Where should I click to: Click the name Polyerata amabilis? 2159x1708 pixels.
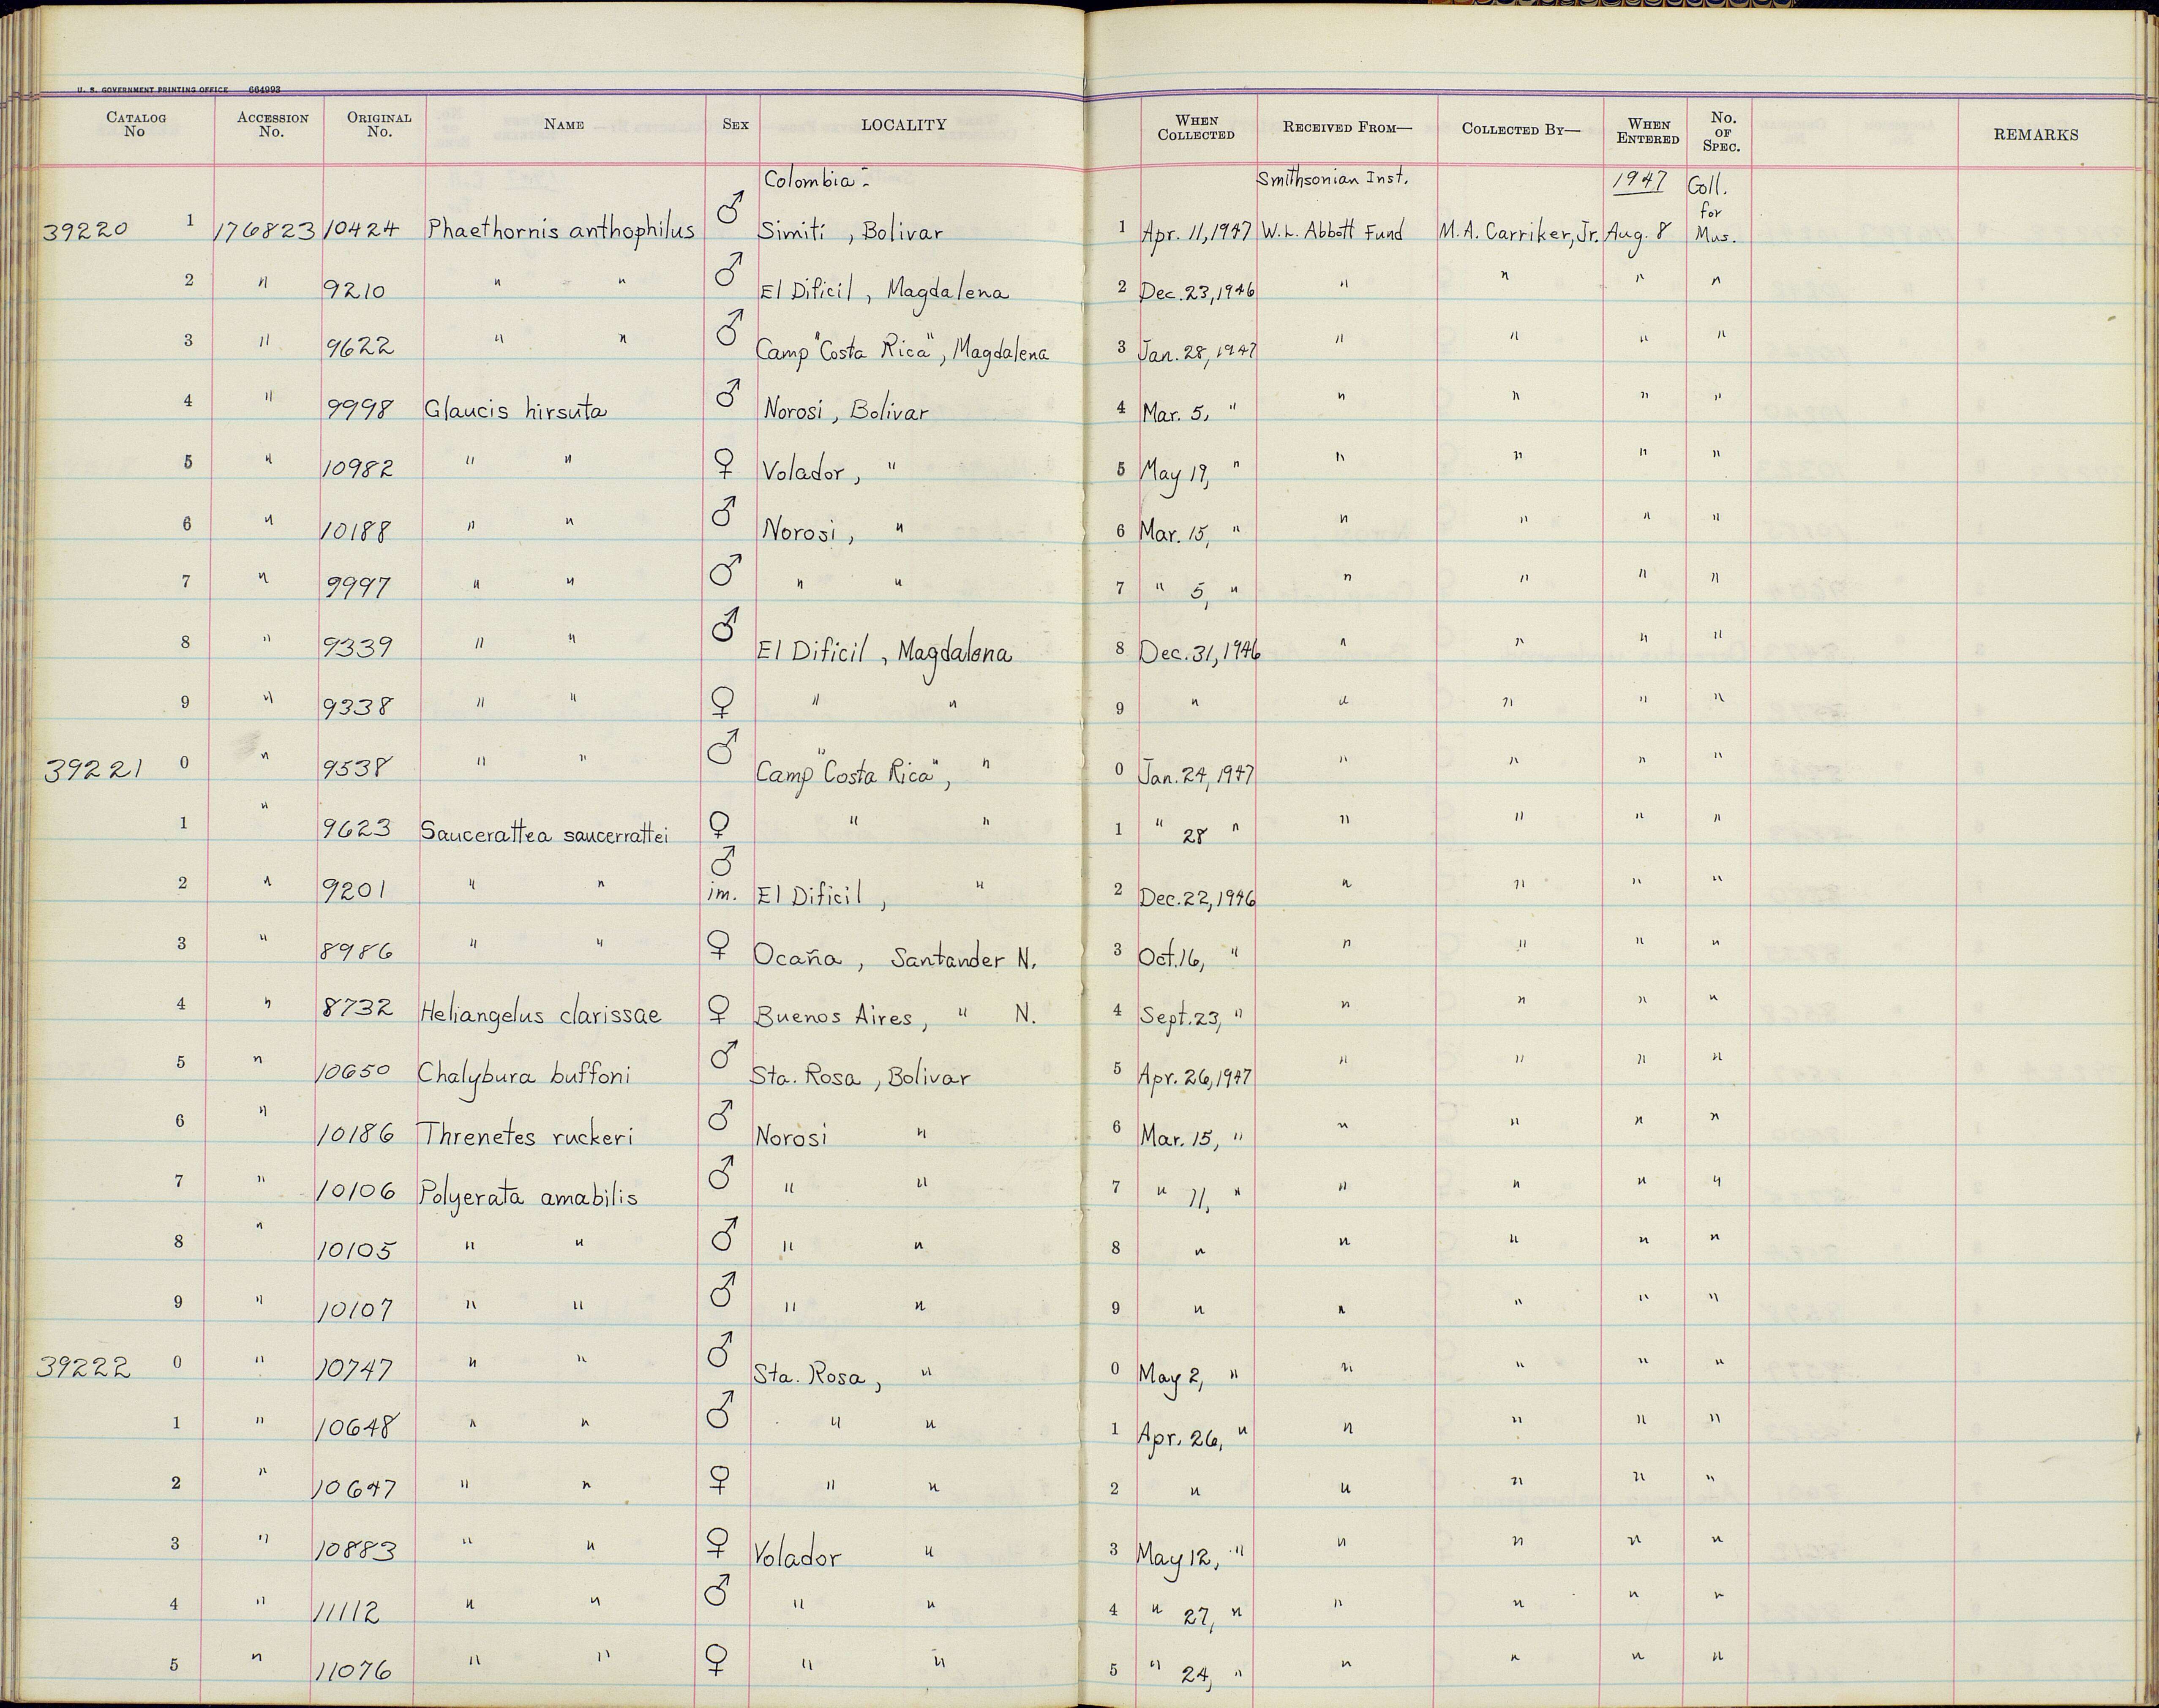pyautogui.click(x=528, y=1195)
